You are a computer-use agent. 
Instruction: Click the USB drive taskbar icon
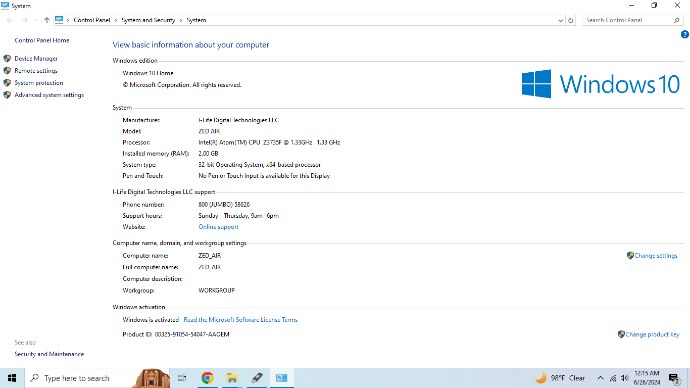pos(257,378)
